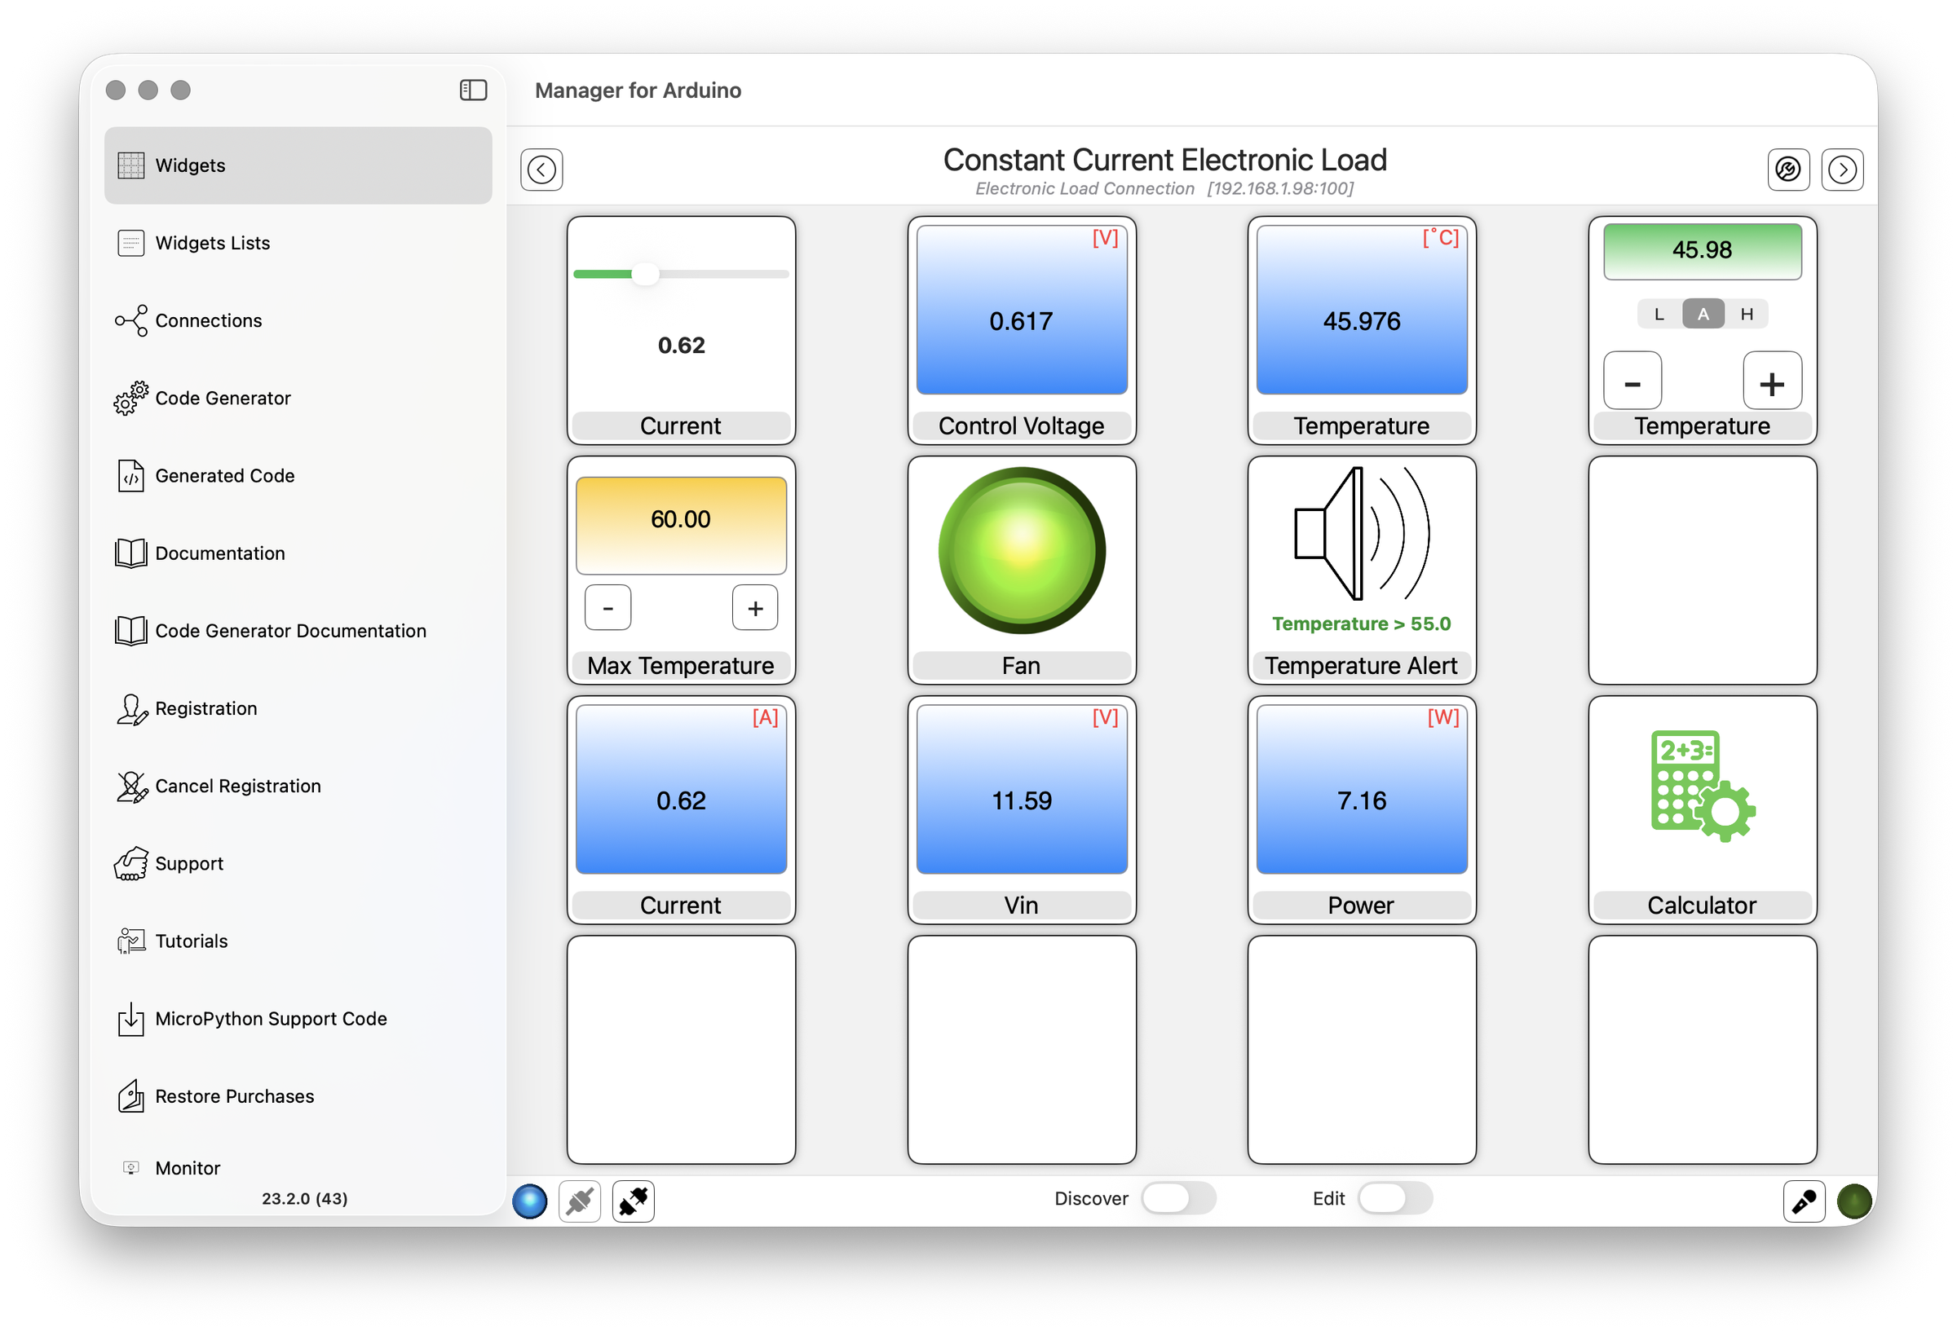Click the Temperature Alert speaker icon

[x=1362, y=534]
